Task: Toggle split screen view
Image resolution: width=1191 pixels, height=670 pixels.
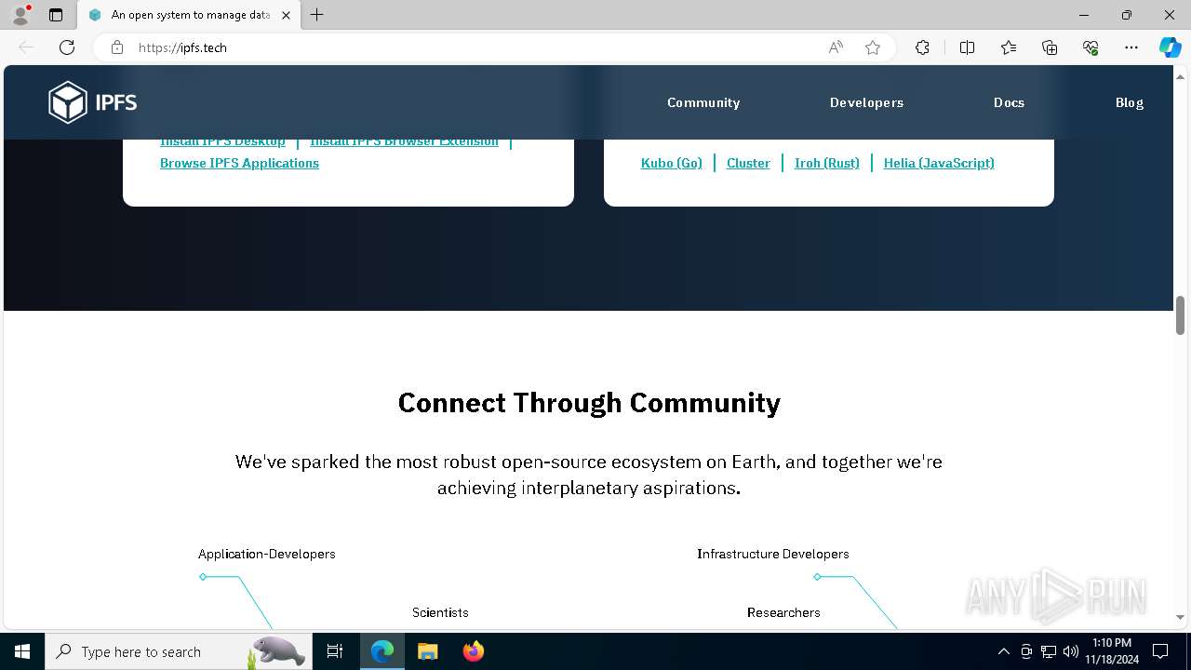Action: tap(967, 47)
